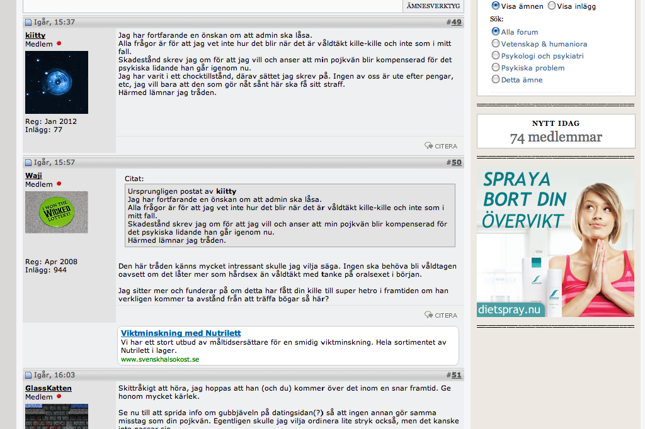This screenshot has width=645, height=429.
Task: Open the dietspray.nu banner advertisement
Action: coord(556,242)
